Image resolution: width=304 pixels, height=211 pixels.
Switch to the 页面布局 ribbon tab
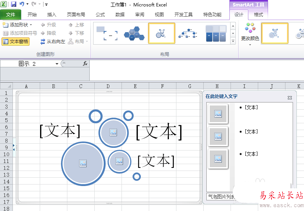tap(76, 14)
